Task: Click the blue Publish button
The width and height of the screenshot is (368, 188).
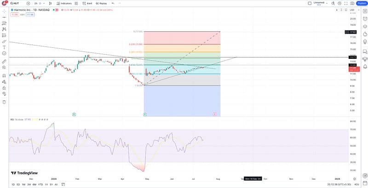Action: (362, 3)
